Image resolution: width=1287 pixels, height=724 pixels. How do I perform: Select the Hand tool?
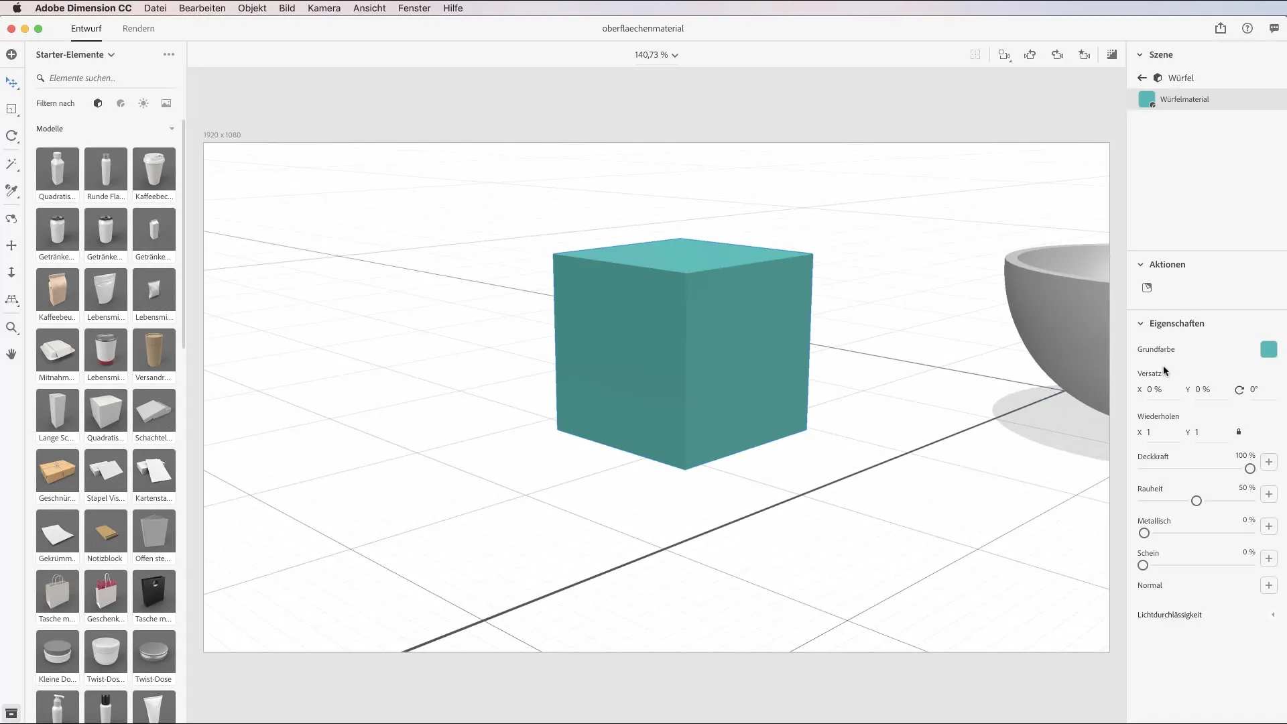(x=11, y=354)
